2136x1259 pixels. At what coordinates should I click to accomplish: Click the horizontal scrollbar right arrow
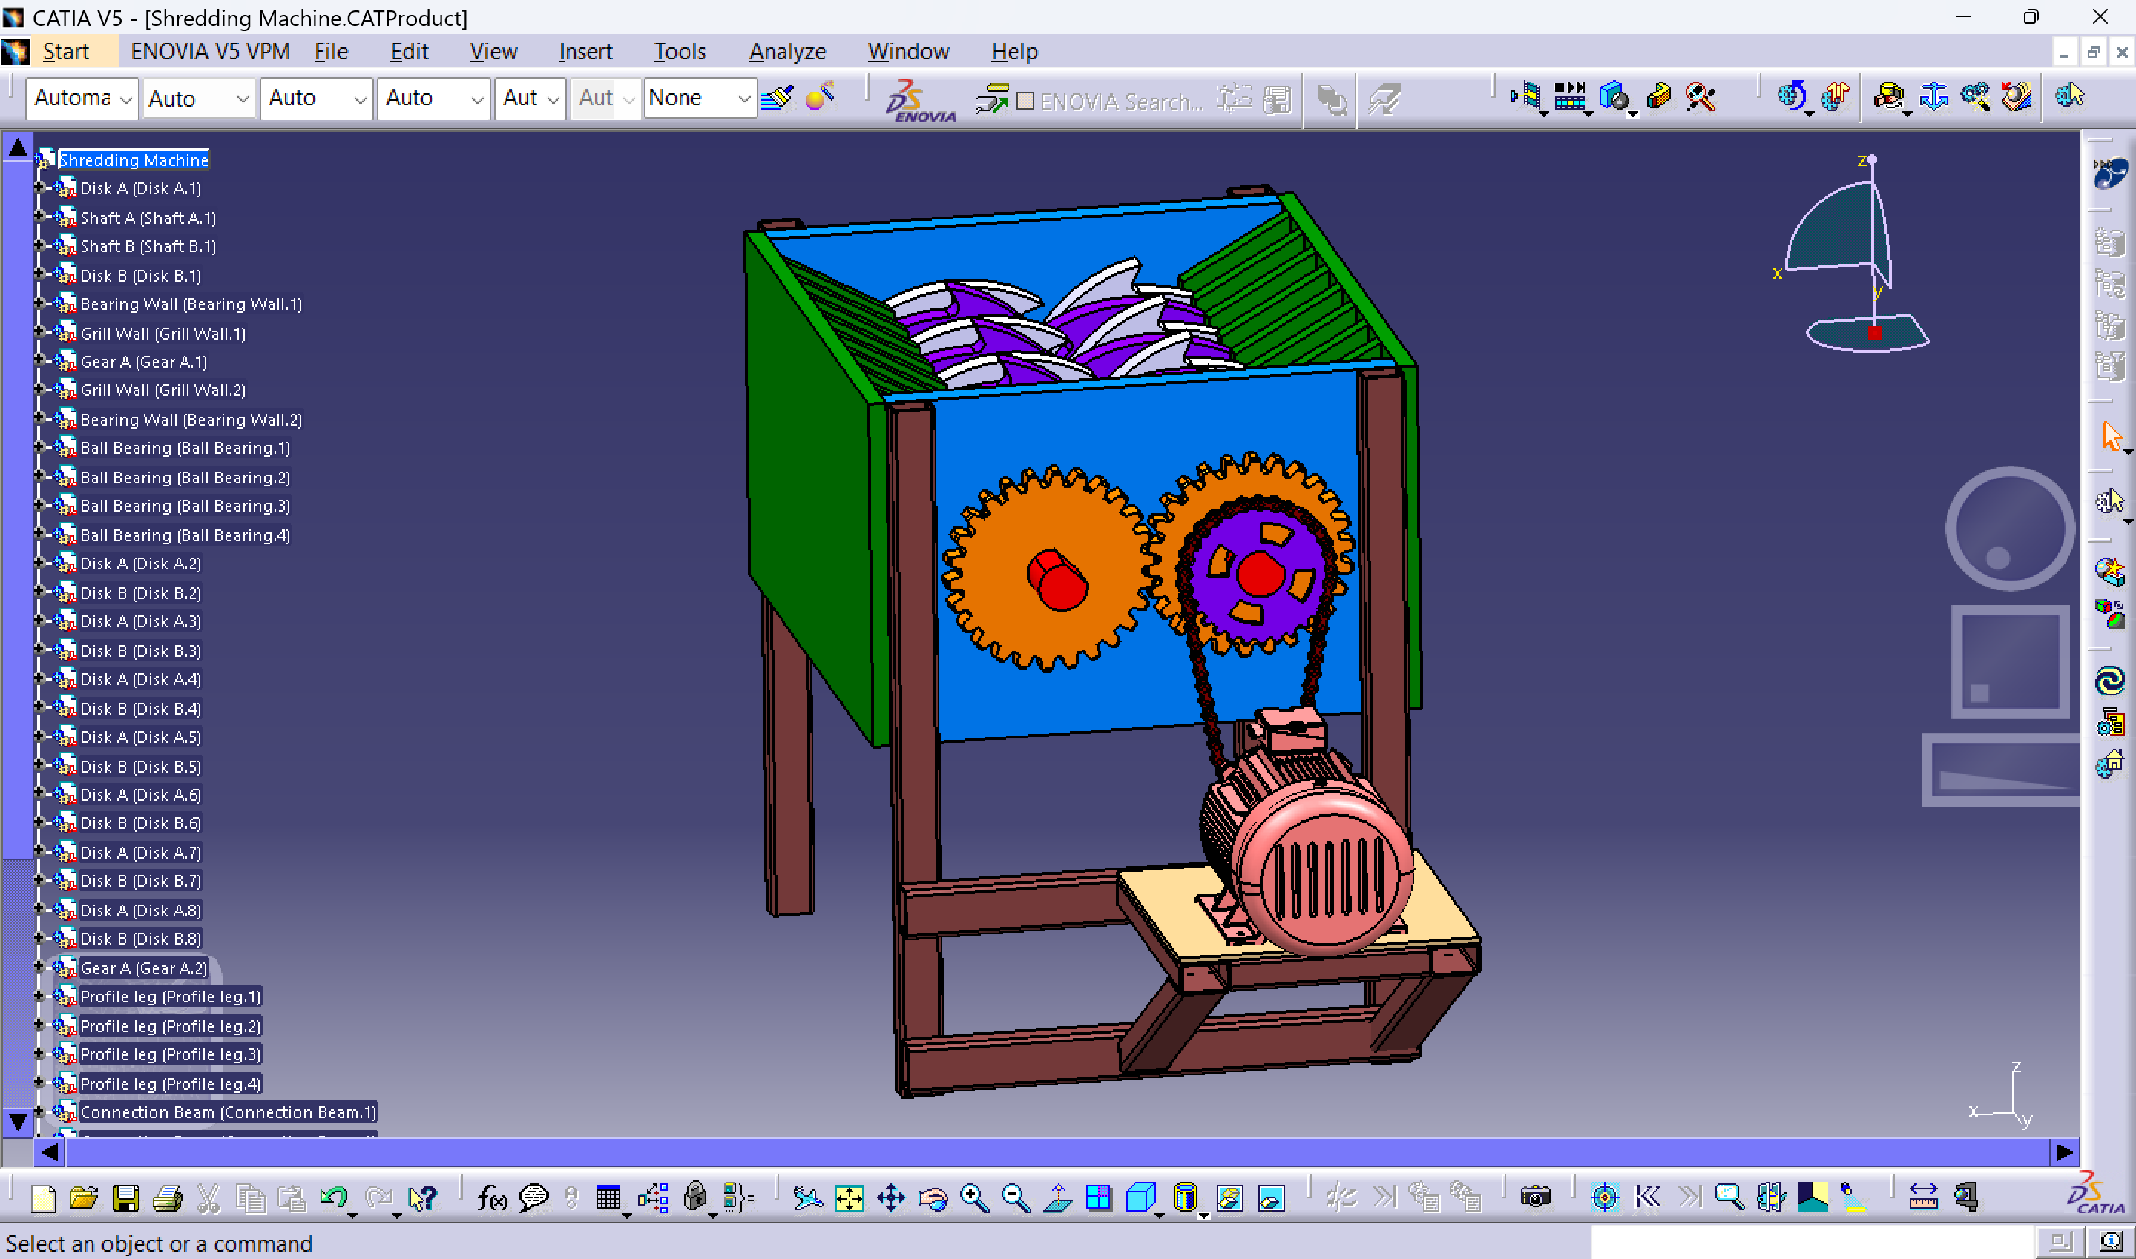[x=2064, y=1152]
